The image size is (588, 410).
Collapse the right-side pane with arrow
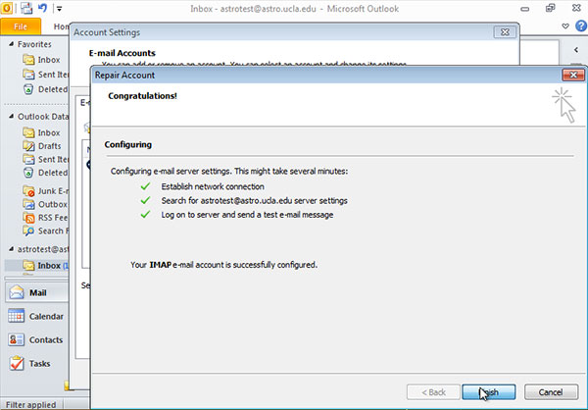576,50
